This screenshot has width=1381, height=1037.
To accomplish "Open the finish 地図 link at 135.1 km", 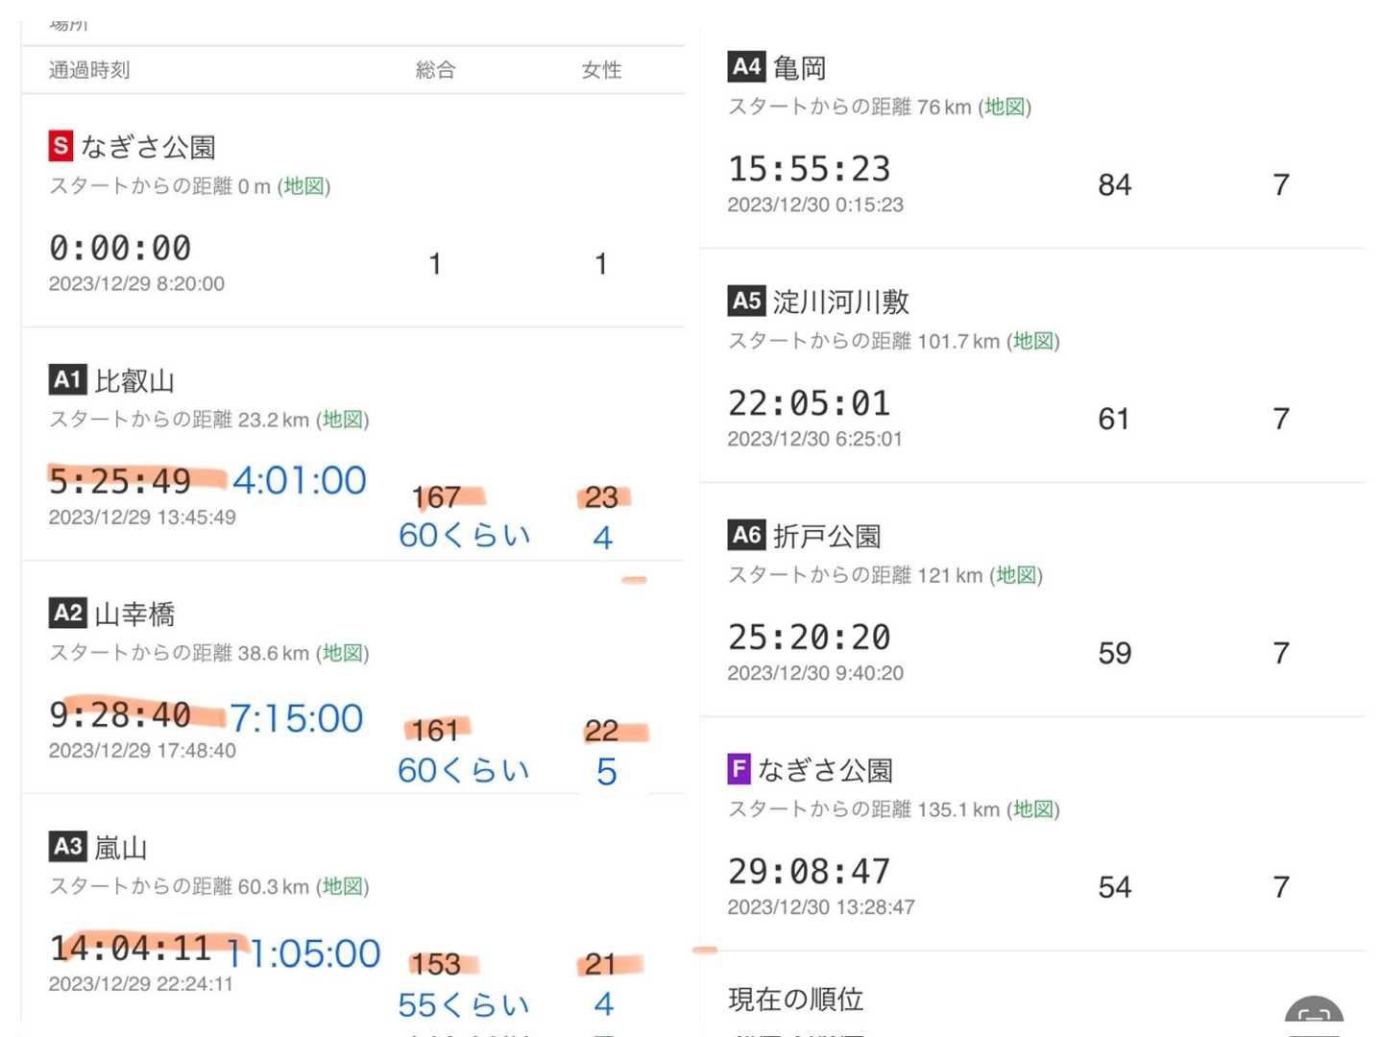I will [x=1032, y=809].
